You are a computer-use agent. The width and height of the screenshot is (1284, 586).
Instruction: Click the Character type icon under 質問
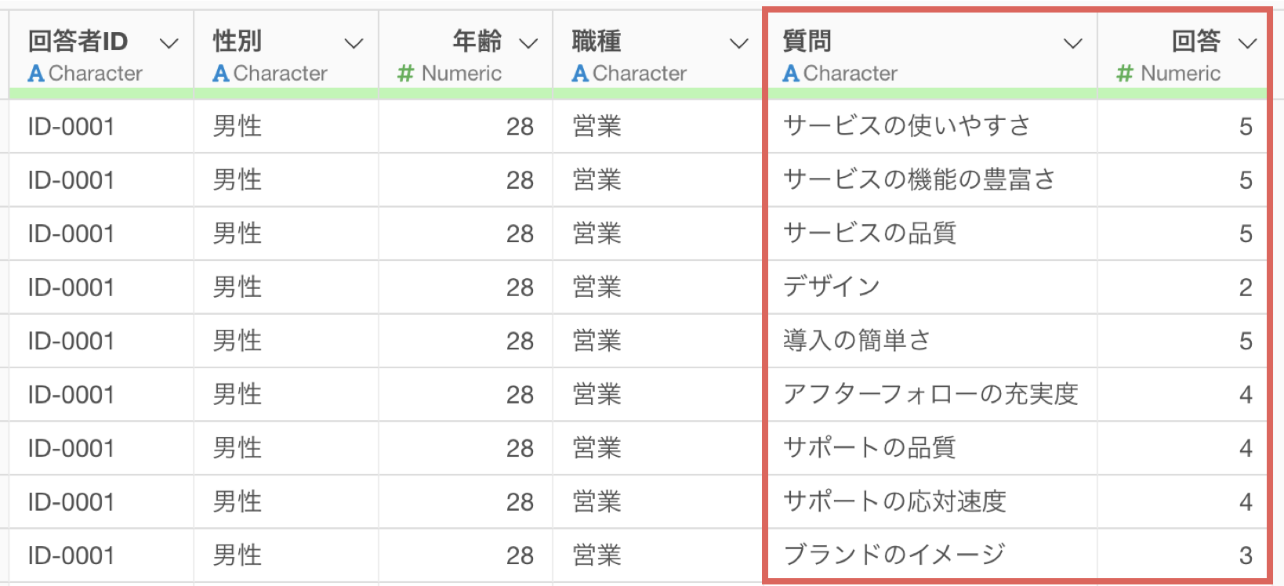[791, 74]
